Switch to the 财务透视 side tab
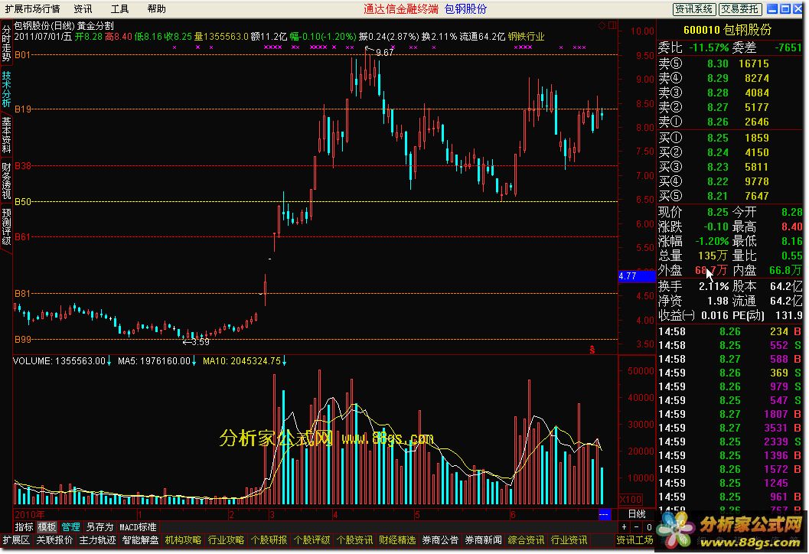 tap(6, 181)
